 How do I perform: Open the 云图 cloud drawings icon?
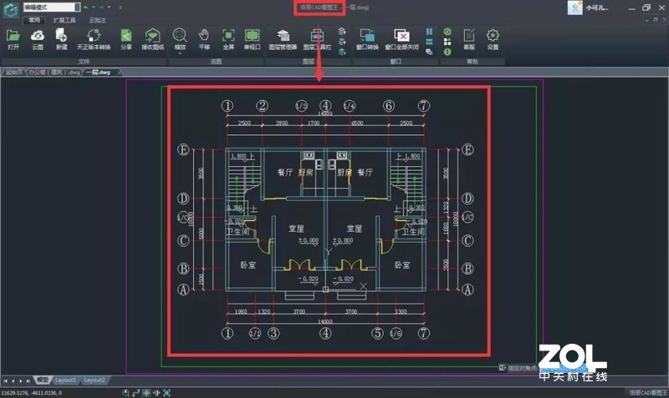click(38, 36)
